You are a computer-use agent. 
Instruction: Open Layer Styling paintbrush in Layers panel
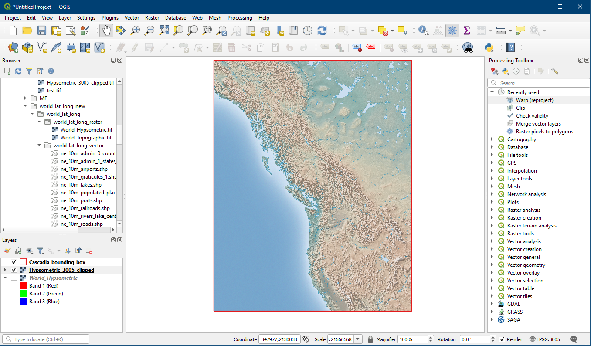click(x=7, y=251)
